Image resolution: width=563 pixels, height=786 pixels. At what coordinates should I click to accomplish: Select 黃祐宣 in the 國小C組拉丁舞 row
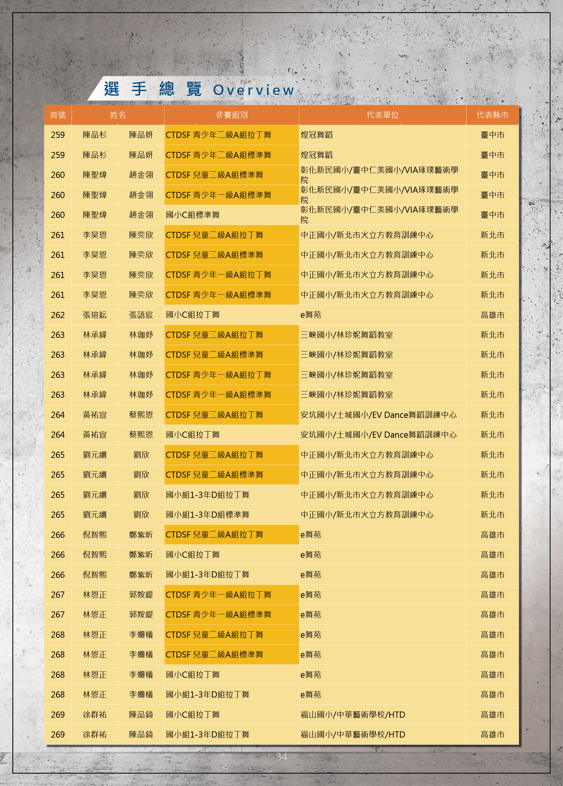tap(95, 434)
